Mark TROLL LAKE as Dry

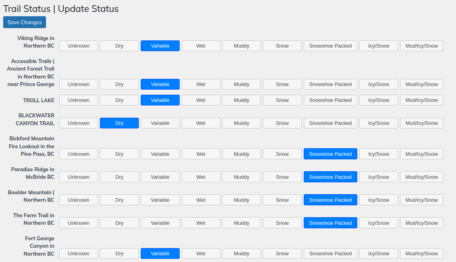pyautogui.click(x=119, y=100)
